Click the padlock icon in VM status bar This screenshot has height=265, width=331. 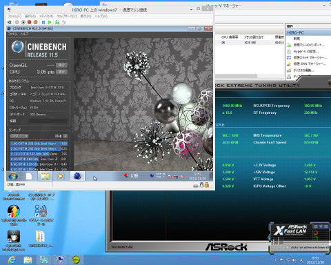(207, 185)
